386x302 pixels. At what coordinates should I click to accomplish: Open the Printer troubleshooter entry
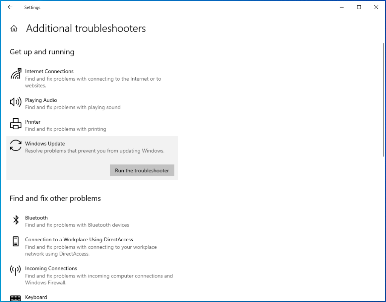point(33,122)
